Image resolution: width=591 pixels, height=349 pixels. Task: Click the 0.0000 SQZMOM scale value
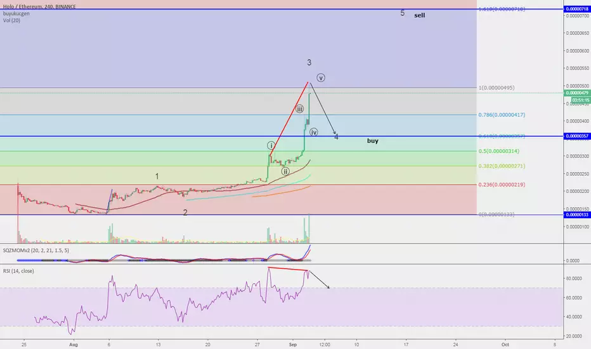click(573, 260)
